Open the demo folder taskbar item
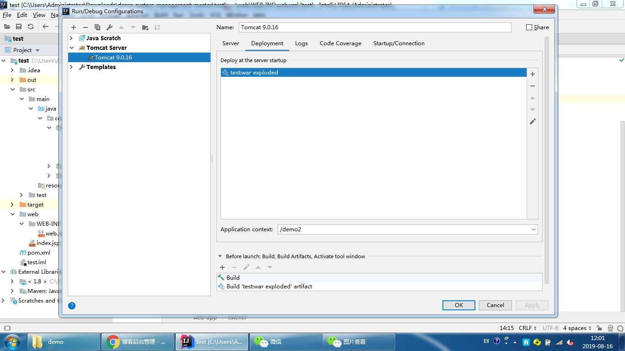625x351 pixels. [x=64, y=342]
